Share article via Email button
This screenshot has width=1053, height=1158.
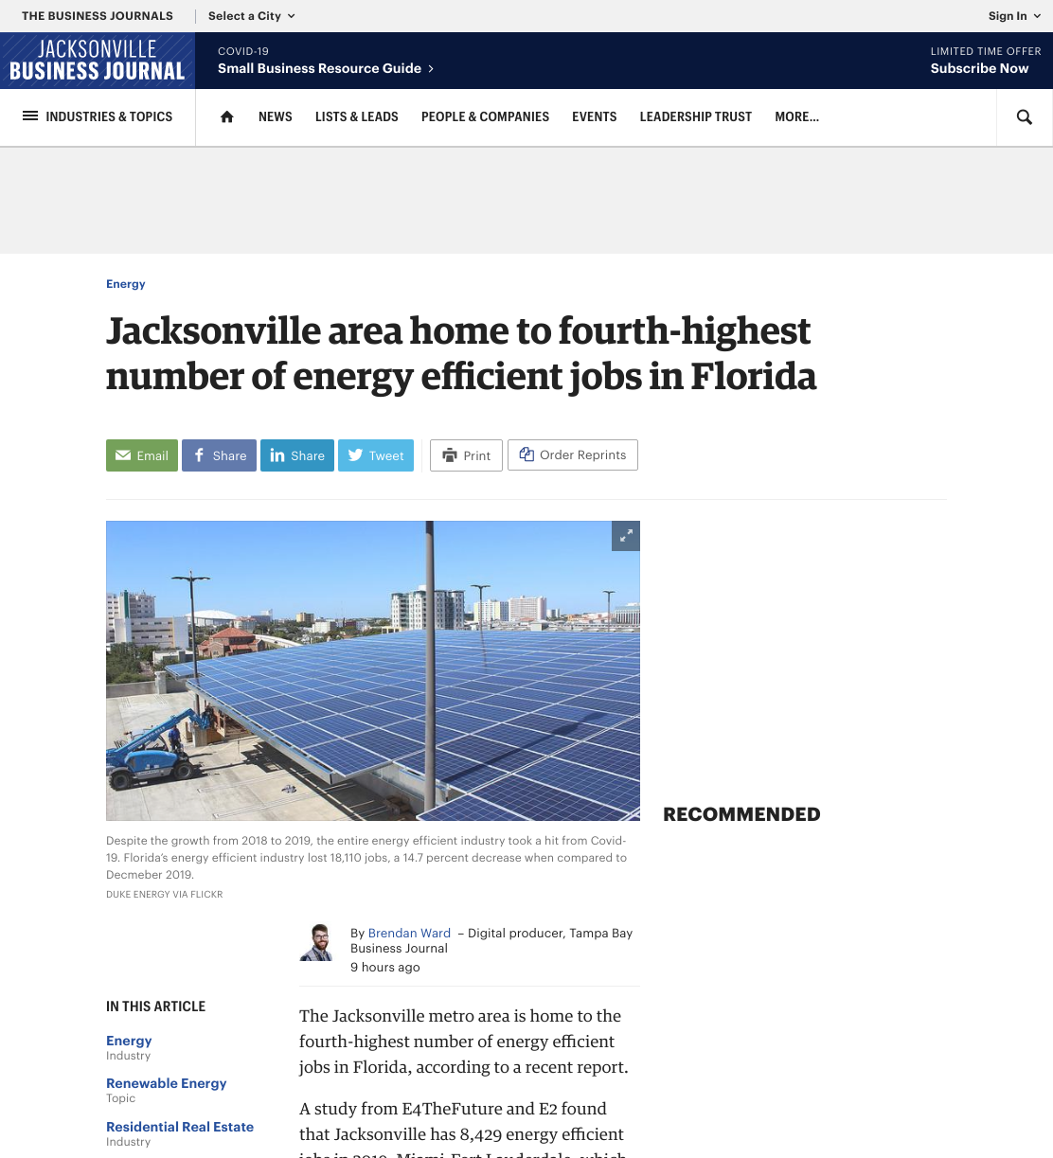click(x=142, y=455)
